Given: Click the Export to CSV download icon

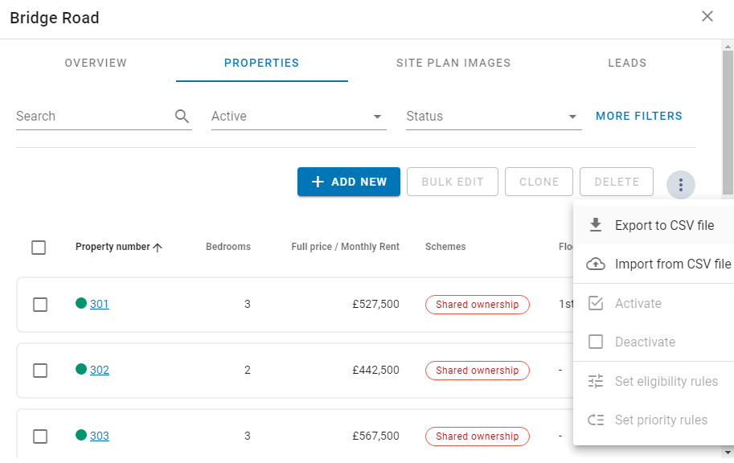Looking at the screenshot, I should tap(596, 225).
